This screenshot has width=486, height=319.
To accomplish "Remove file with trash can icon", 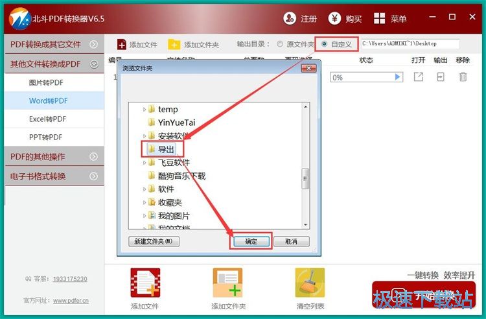I will [x=463, y=77].
